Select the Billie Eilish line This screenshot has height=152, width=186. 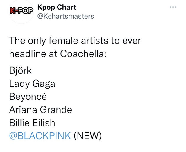click(32, 123)
